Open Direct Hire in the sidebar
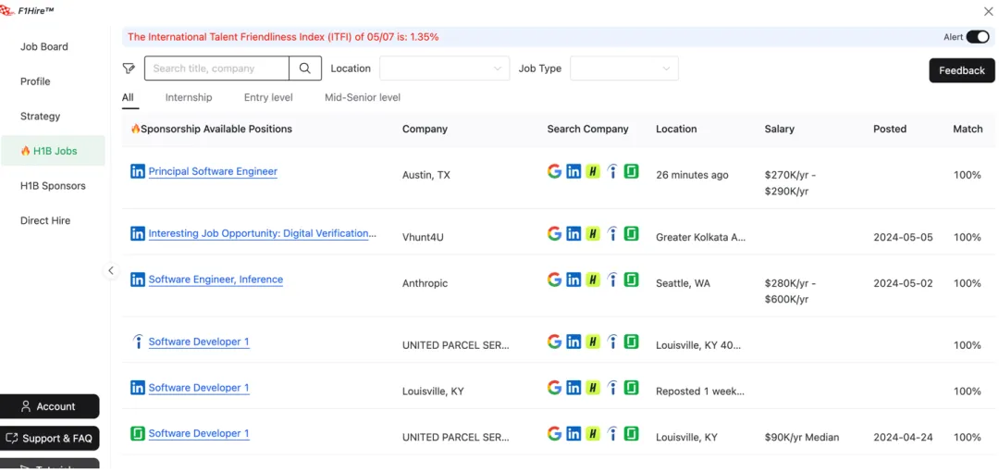999x472 pixels. coord(45,220)
